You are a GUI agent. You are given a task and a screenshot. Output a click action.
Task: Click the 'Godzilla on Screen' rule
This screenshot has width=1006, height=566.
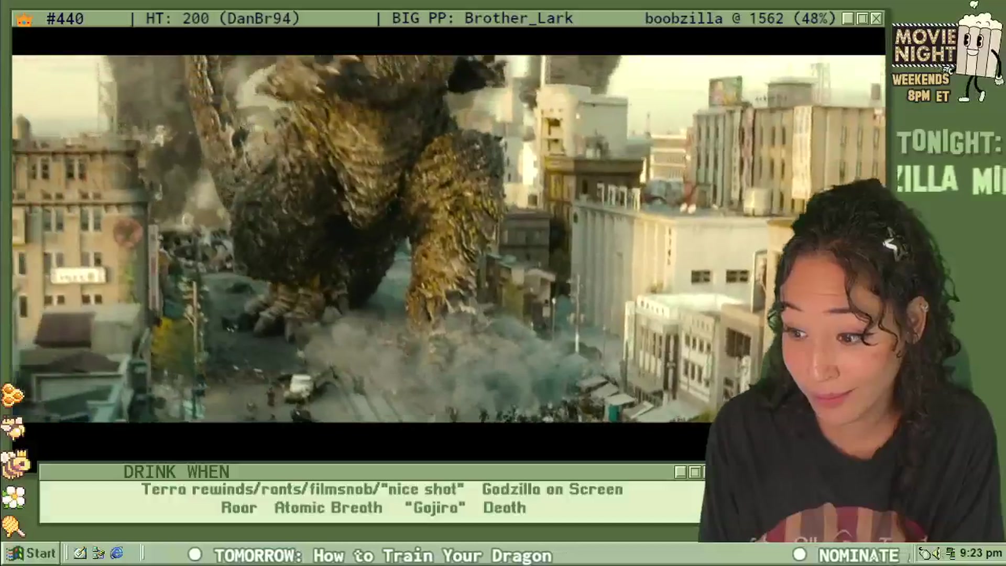click(x=552, y=489)
